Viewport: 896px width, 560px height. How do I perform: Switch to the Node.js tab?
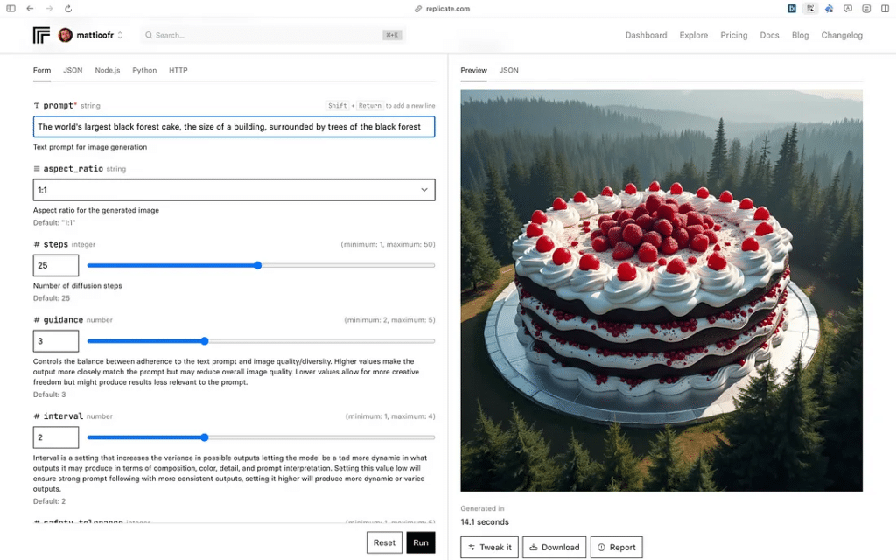tap(108, 70)
